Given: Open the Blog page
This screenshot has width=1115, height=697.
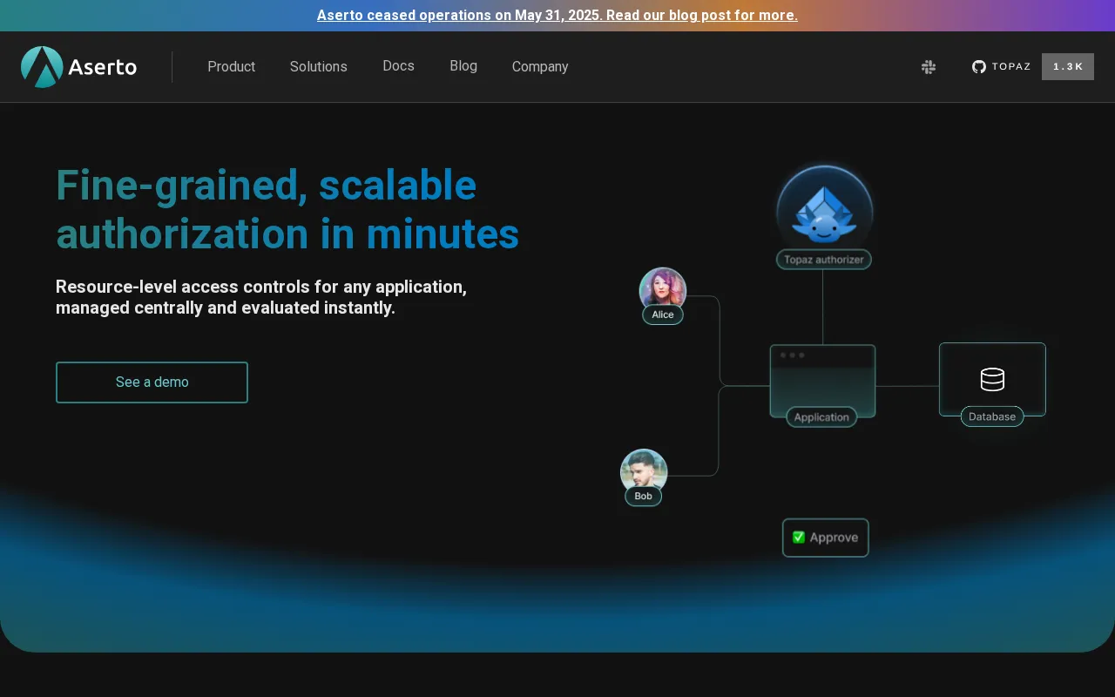Looking at the screenshot, I should [x=463, y=66].
